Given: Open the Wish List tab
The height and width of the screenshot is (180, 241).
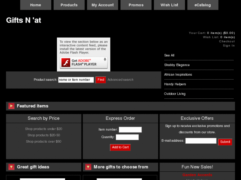Looking at the screenshot, I should tap(169, 5).
